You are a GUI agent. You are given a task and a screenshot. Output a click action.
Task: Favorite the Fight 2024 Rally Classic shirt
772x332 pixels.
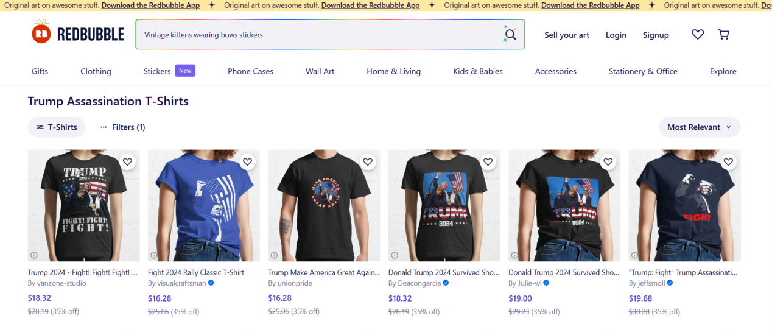pyautogui.click(x=247, y=161)
